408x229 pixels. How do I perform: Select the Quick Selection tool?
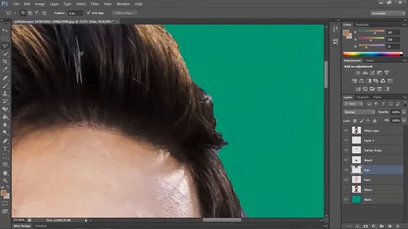pyautogui.click(x=5, y=54)
